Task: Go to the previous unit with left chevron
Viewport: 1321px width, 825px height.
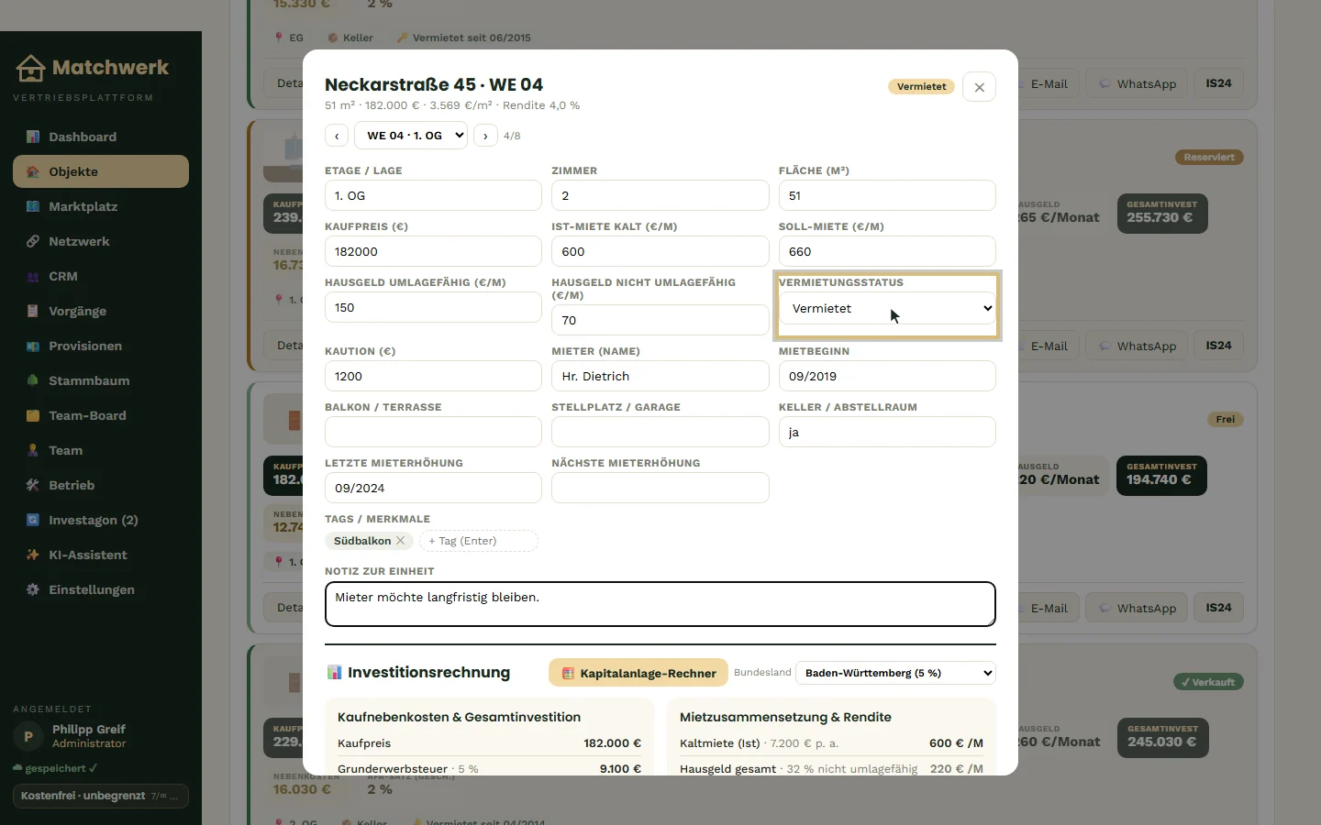Action: coord(337,136)
